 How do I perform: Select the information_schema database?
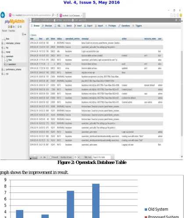(x=13, y=43)
